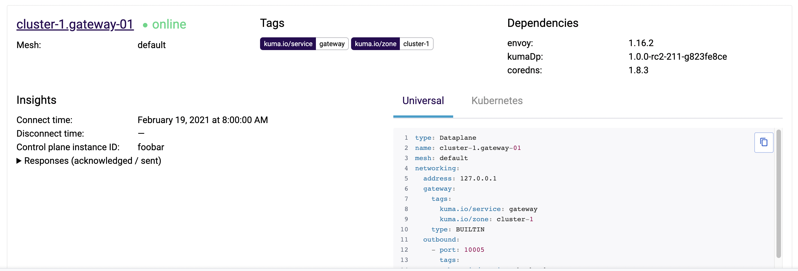Click the Mesh default value
This screenshot has width=798, height=271.
click(151, 45)
